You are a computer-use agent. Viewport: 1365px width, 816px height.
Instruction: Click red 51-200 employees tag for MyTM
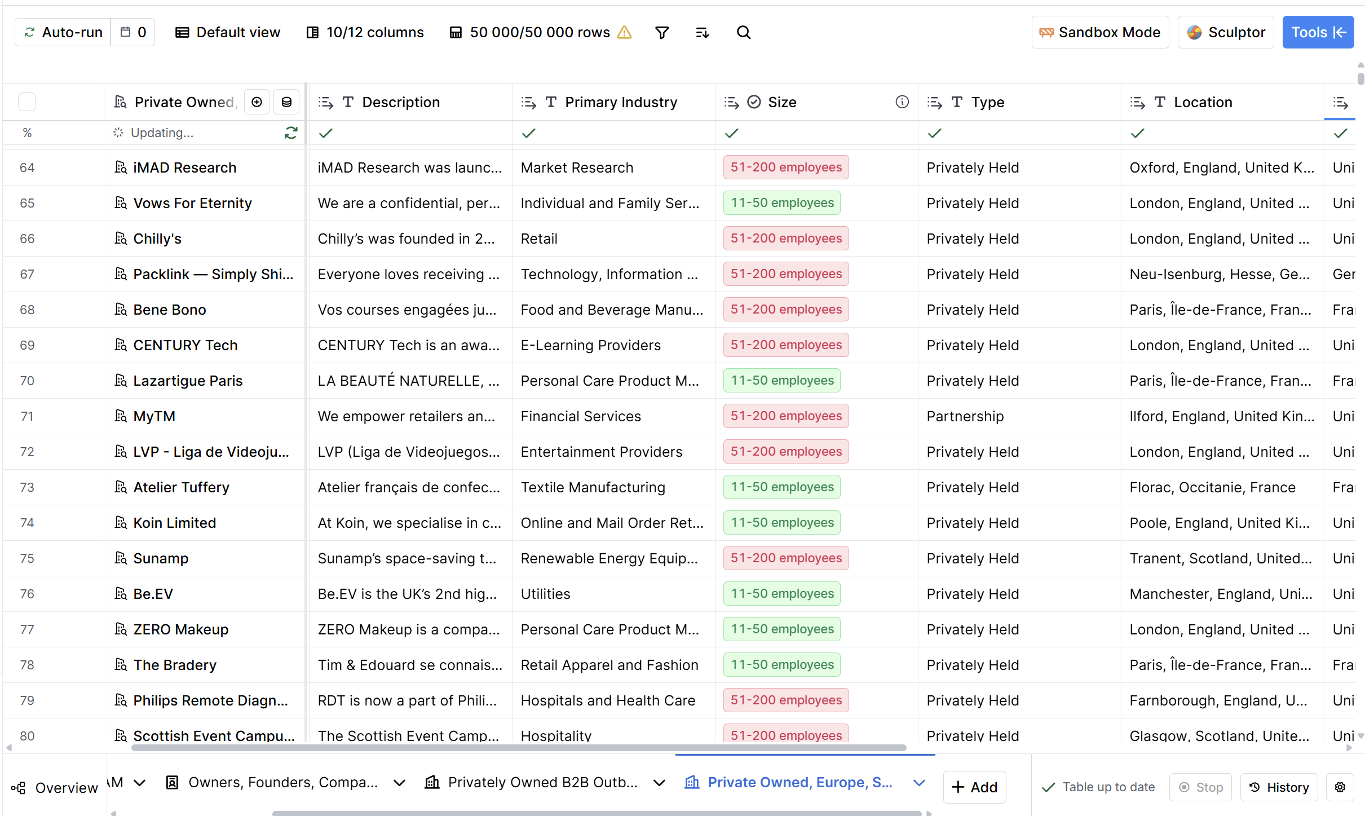pyautogui.click(x=786, y=416)
